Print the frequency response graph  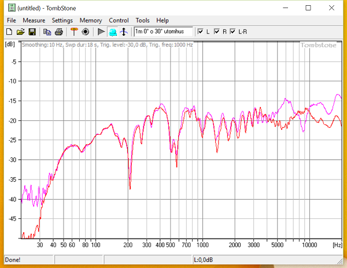[x=59, y=32]
